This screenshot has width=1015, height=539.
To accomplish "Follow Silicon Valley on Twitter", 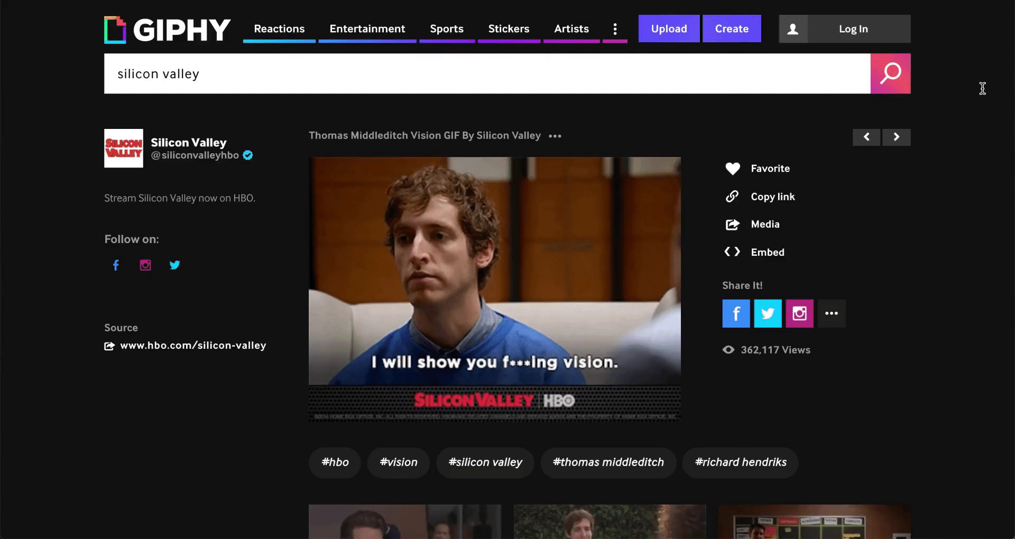I will pyautogui.click(x=175, y=265).
